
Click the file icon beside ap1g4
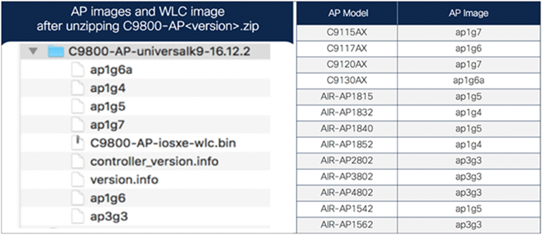pos(78,88)
